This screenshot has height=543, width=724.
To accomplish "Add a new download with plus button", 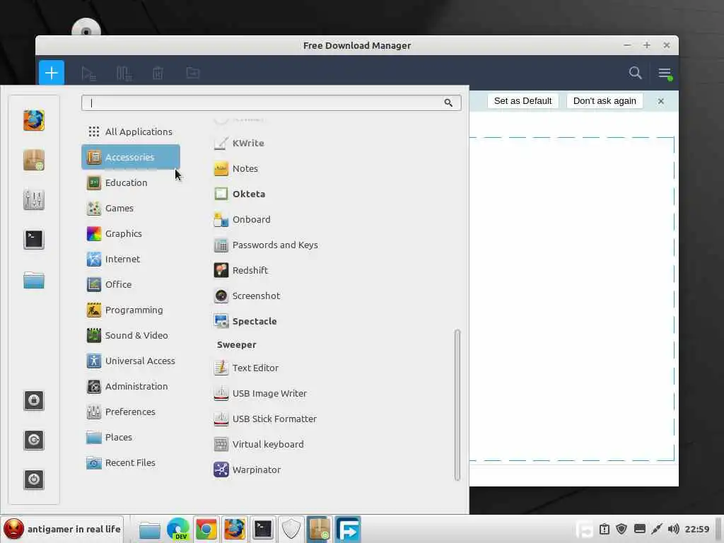I will tap(51, 73).
